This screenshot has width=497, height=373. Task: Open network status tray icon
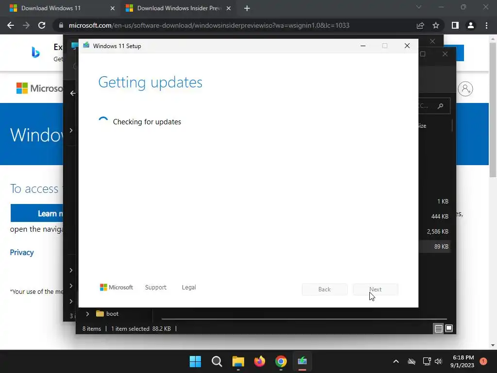pos(427,361)
